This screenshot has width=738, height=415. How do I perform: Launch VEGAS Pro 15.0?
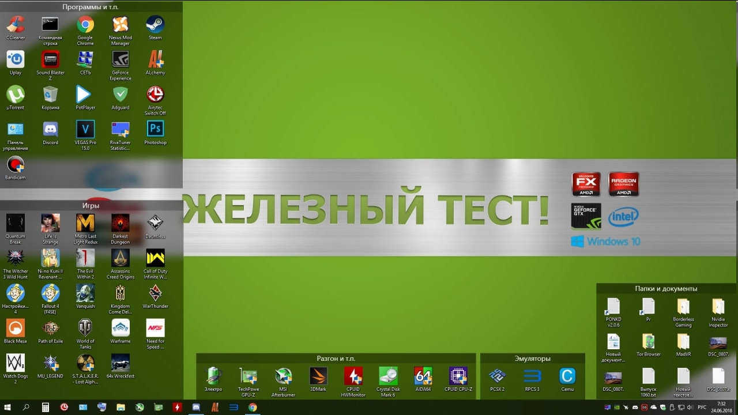(85, 130)
